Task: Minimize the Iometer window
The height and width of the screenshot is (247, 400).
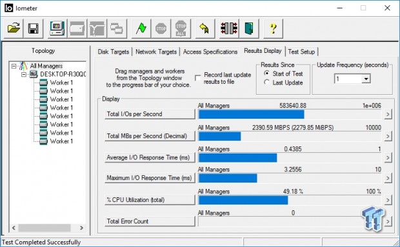Action: [x=340, y=8]
